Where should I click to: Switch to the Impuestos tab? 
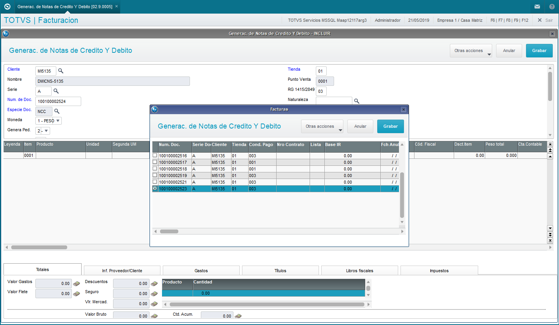[x=439, y=271]
